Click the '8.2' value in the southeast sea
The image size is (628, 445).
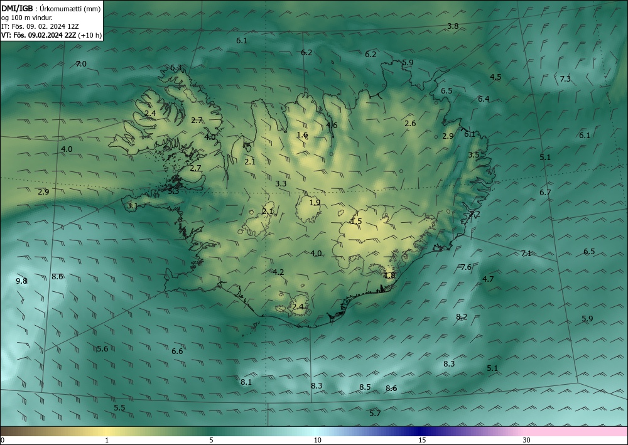pos(462,316)
